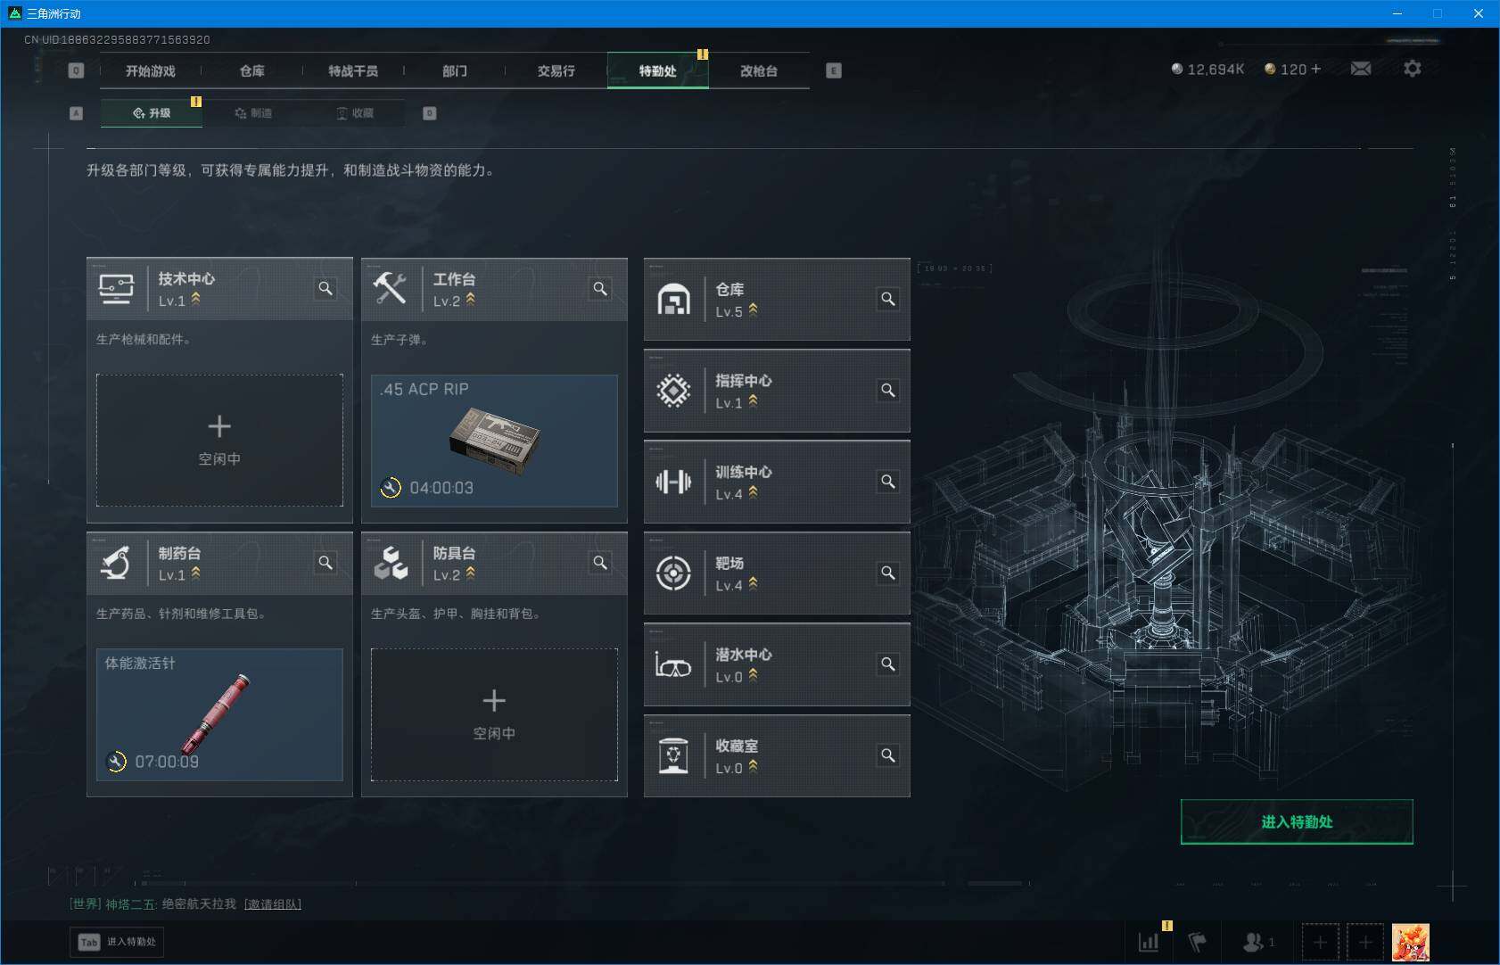The image size is (1500, 965).
Task: Click the second empty squad plus slot
Action: click(1365, 943)
